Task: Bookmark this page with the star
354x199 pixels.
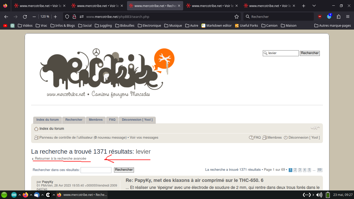Action: click(x=236, y=17)
